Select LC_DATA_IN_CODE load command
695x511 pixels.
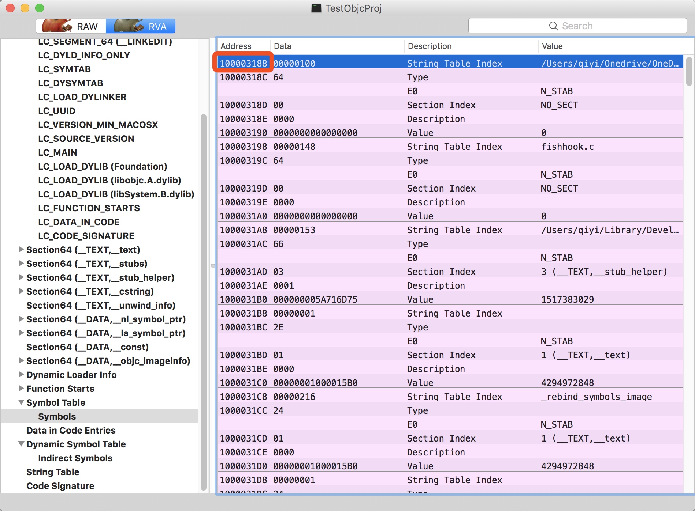[x=79, y=222]
